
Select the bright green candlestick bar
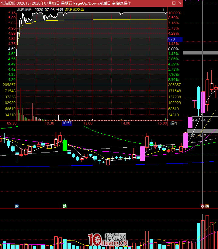[64, 145]
